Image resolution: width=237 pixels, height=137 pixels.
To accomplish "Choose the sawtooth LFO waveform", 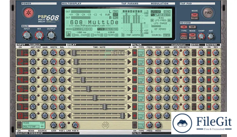I will [164, 15].
